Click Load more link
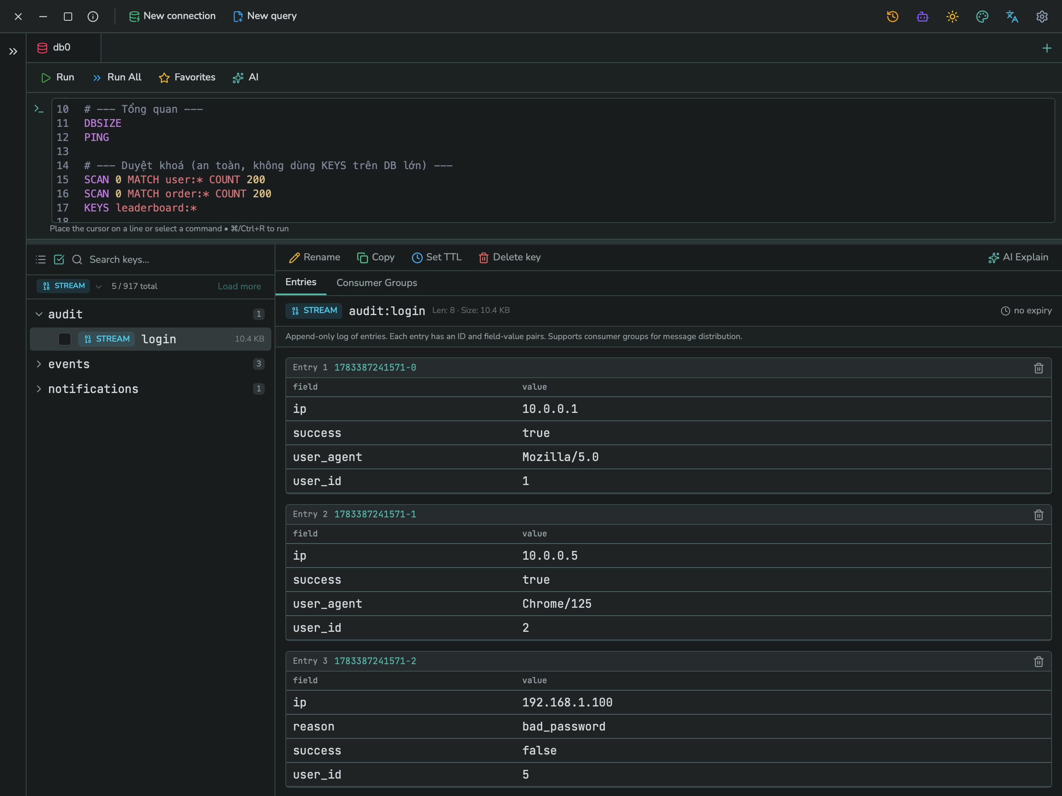Image resolution: width=1062 pixels, height=796 pixels. click(x=239, y=286)
